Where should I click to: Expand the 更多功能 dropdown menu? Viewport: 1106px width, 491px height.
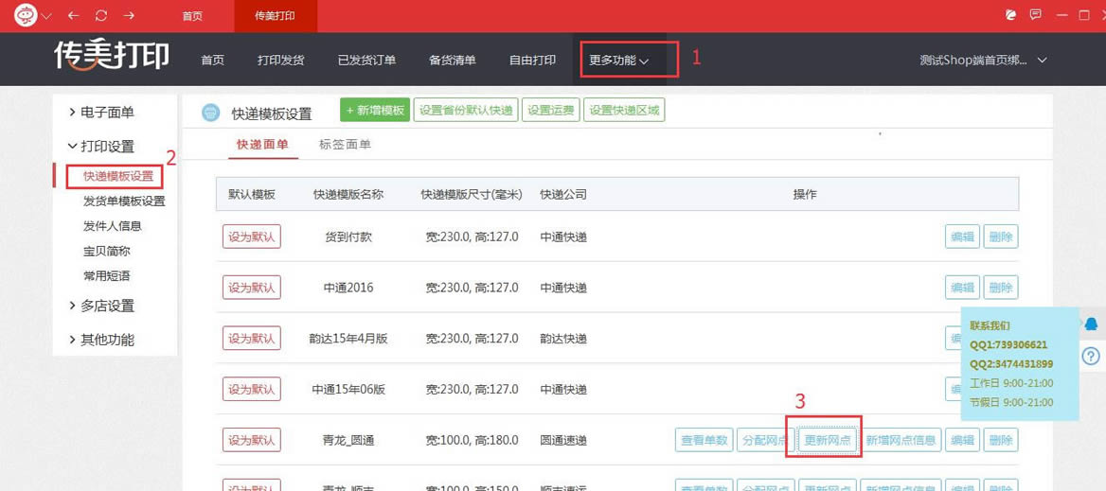pos(618,61)
